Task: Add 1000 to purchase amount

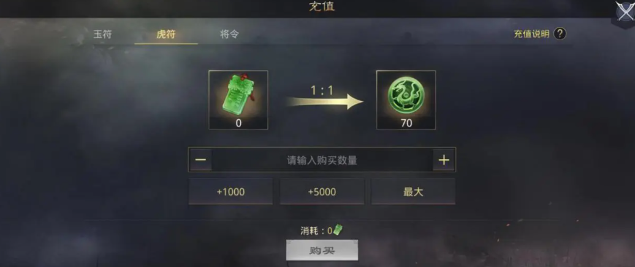Action: tap(231, 191)
